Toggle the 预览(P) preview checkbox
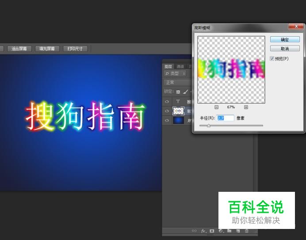The width and height of the screenshot is (306, 240). click(272, 58)
